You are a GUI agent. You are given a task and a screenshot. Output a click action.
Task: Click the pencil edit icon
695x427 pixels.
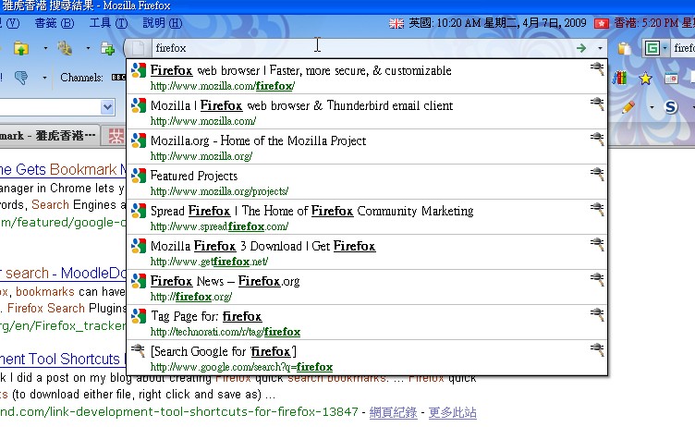point(628,107)
